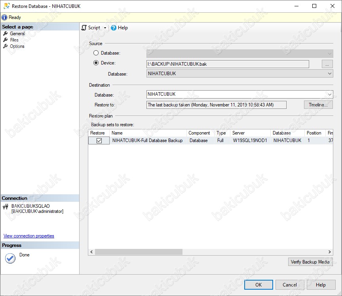Viewport: 342px width, 296px height.
Task: Click the W19SQL19NOD1 server cell
Action: (x=250, y=140)
